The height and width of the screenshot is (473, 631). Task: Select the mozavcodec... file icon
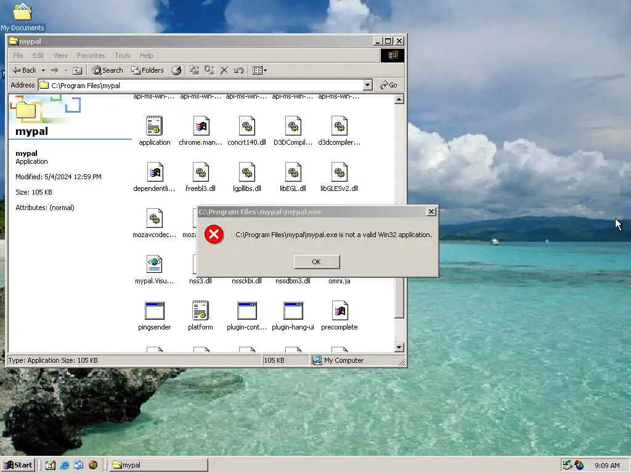[x=155, y=219]
